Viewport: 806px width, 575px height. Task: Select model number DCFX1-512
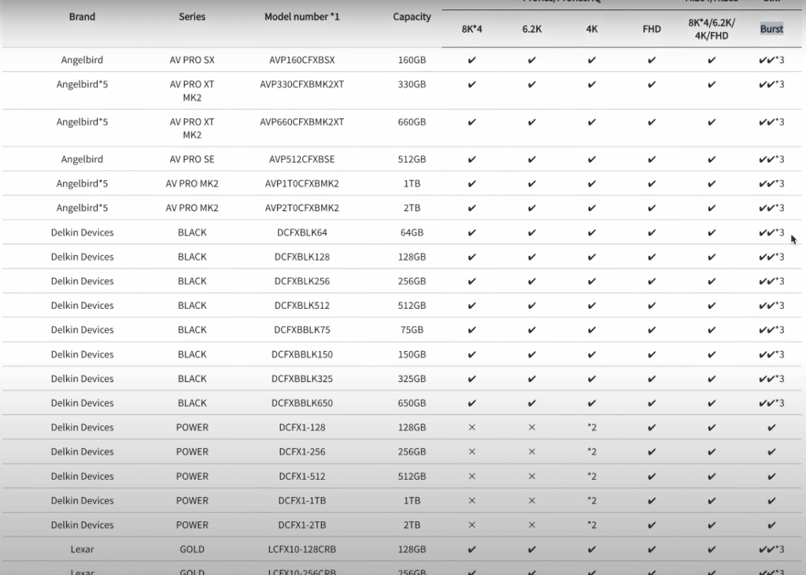click(302, 477)
